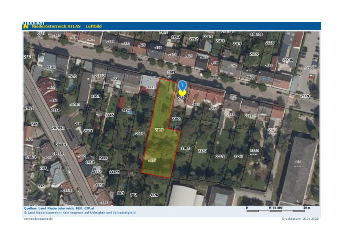Viewport: 343px width, 242px height.
Task: Select the Luftbild label in header
Action: [94, 27]
